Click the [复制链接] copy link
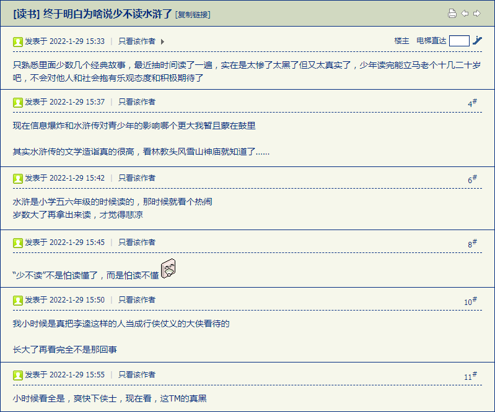This screenshot has height=412, width=495. [x=193, y=14]
